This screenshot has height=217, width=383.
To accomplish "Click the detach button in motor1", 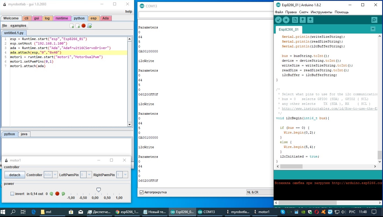I will point(15,175).
